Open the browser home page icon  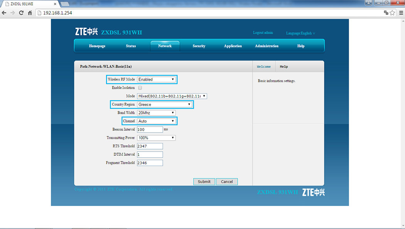(x=30, y=13)
